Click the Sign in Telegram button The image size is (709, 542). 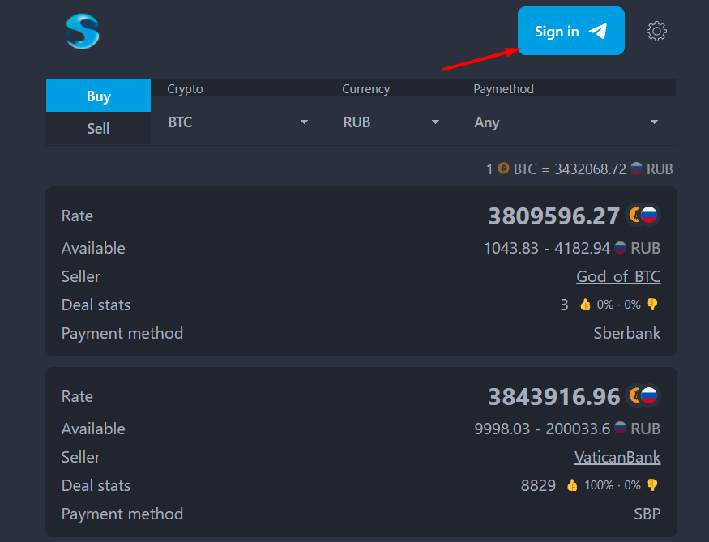[570, 31]
